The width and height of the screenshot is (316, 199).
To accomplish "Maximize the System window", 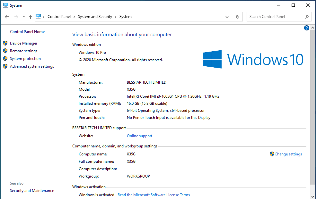I will [293, 5].
